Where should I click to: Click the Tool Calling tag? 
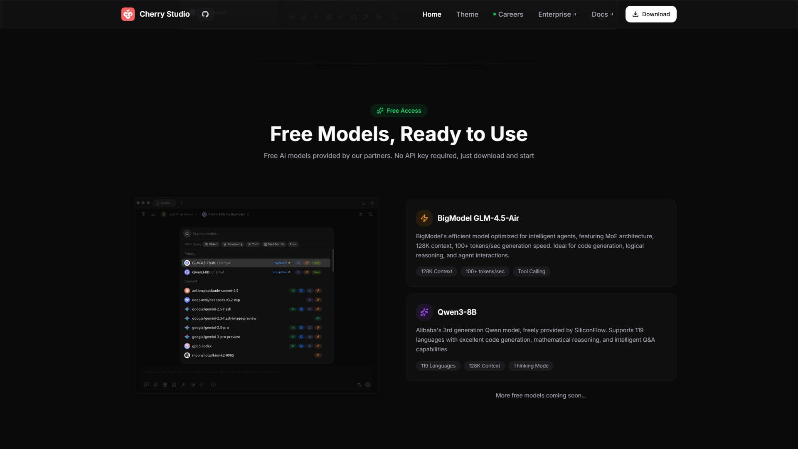tap(531, 271)
